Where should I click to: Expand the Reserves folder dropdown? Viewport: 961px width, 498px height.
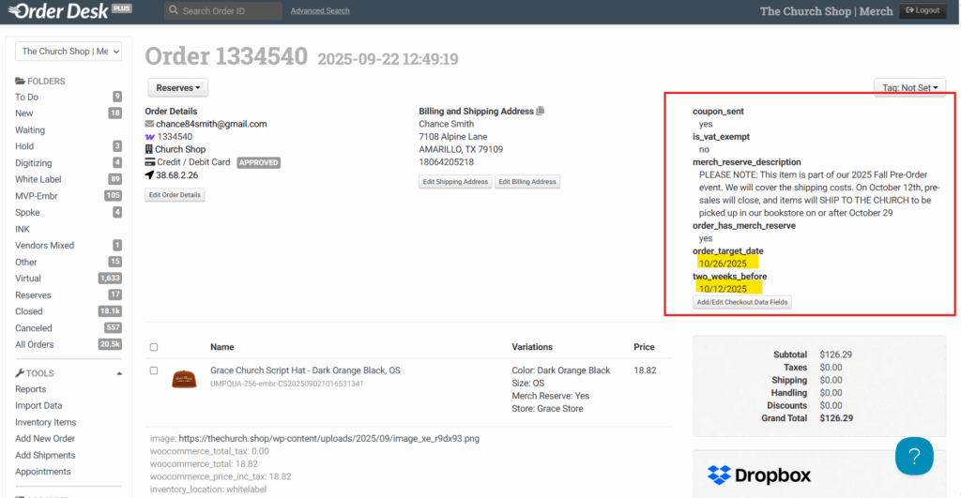click(x=177, y=88)
